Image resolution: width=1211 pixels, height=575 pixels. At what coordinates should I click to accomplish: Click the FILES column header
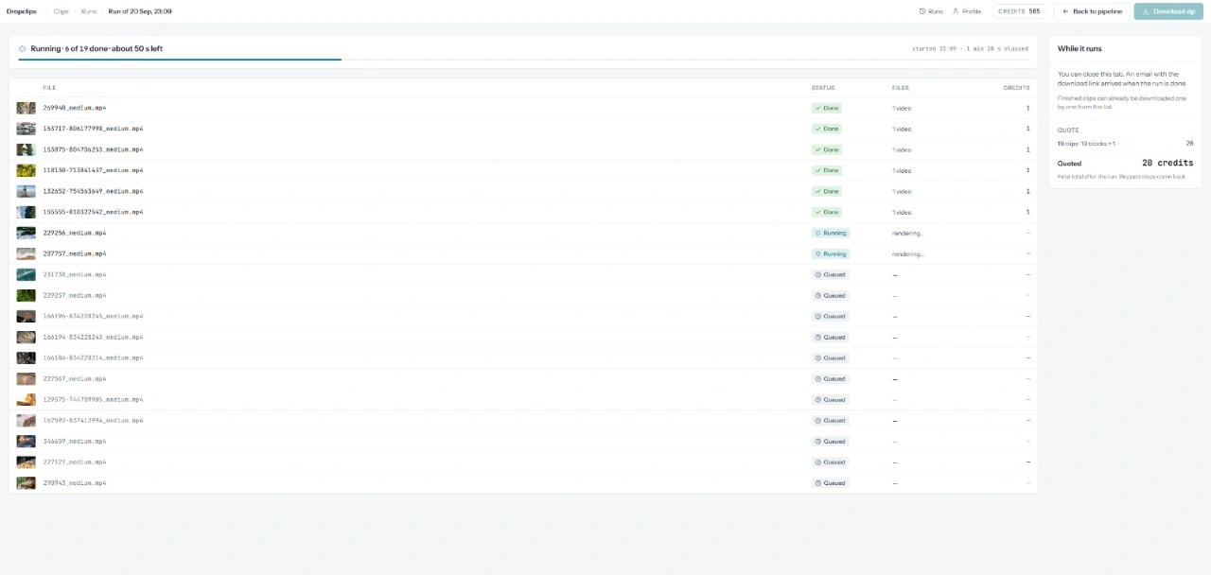[901, 87]
